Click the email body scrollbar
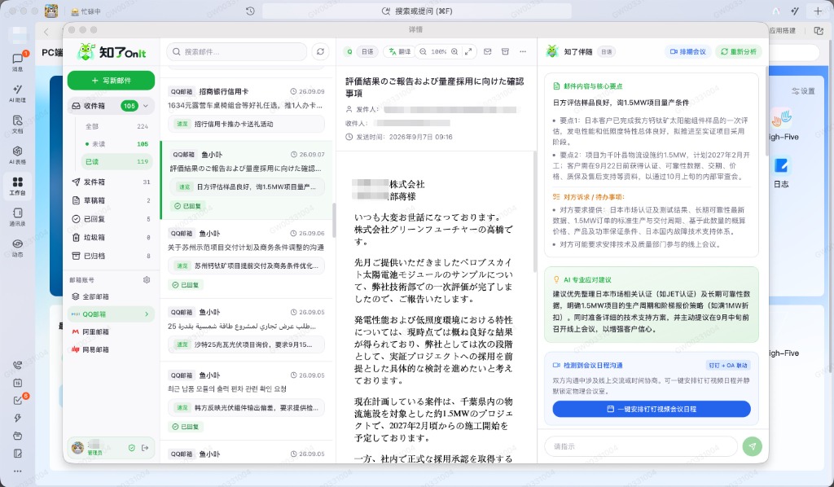Viewport: 834px width, 487px height. [x=534, y=213]
